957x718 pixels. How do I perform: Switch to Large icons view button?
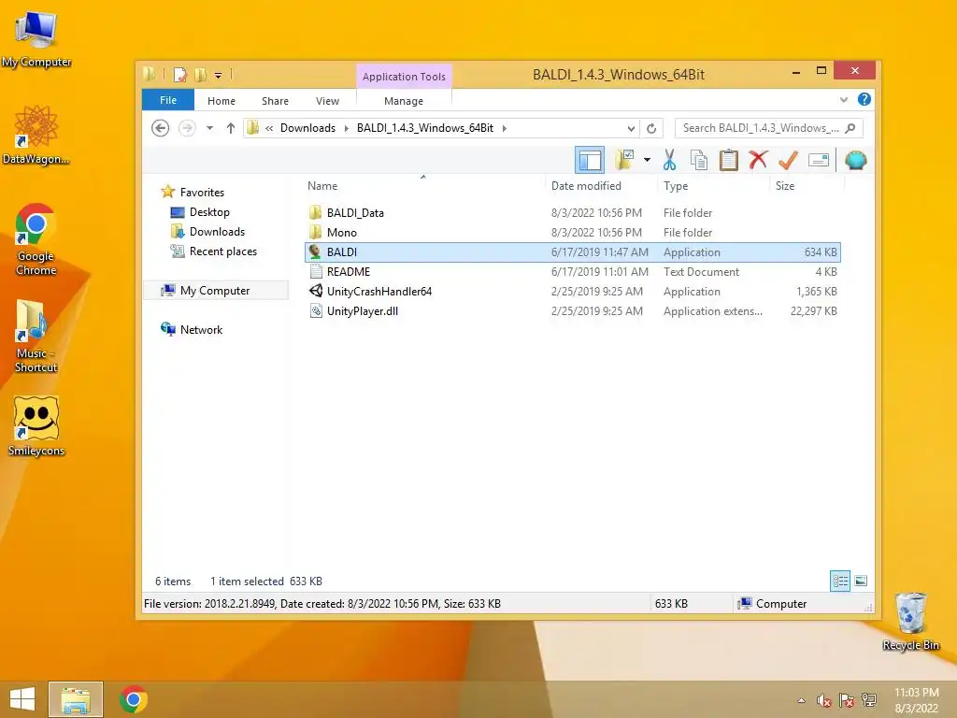(861, 581)
